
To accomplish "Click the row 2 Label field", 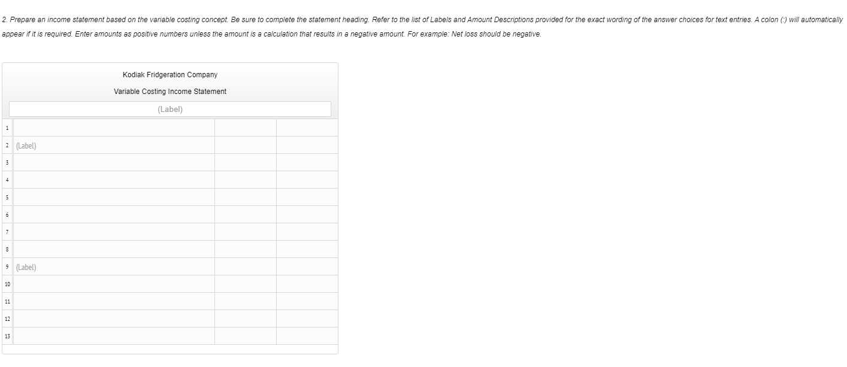I will (x=114, y=145).
